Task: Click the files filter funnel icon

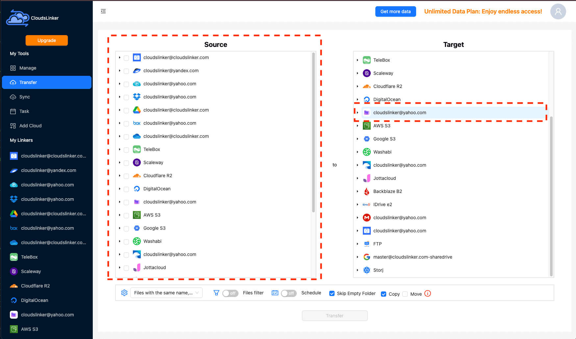Action: pos(216,293)
